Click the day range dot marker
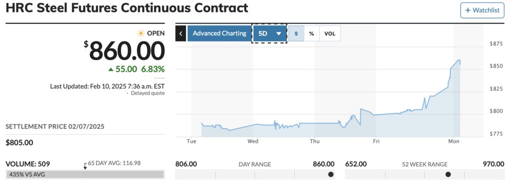The width and height of the screenshot is (510, 185). click(x=331, y=174)
